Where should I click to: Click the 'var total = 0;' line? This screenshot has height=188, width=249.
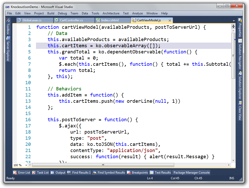pos(78,58)
